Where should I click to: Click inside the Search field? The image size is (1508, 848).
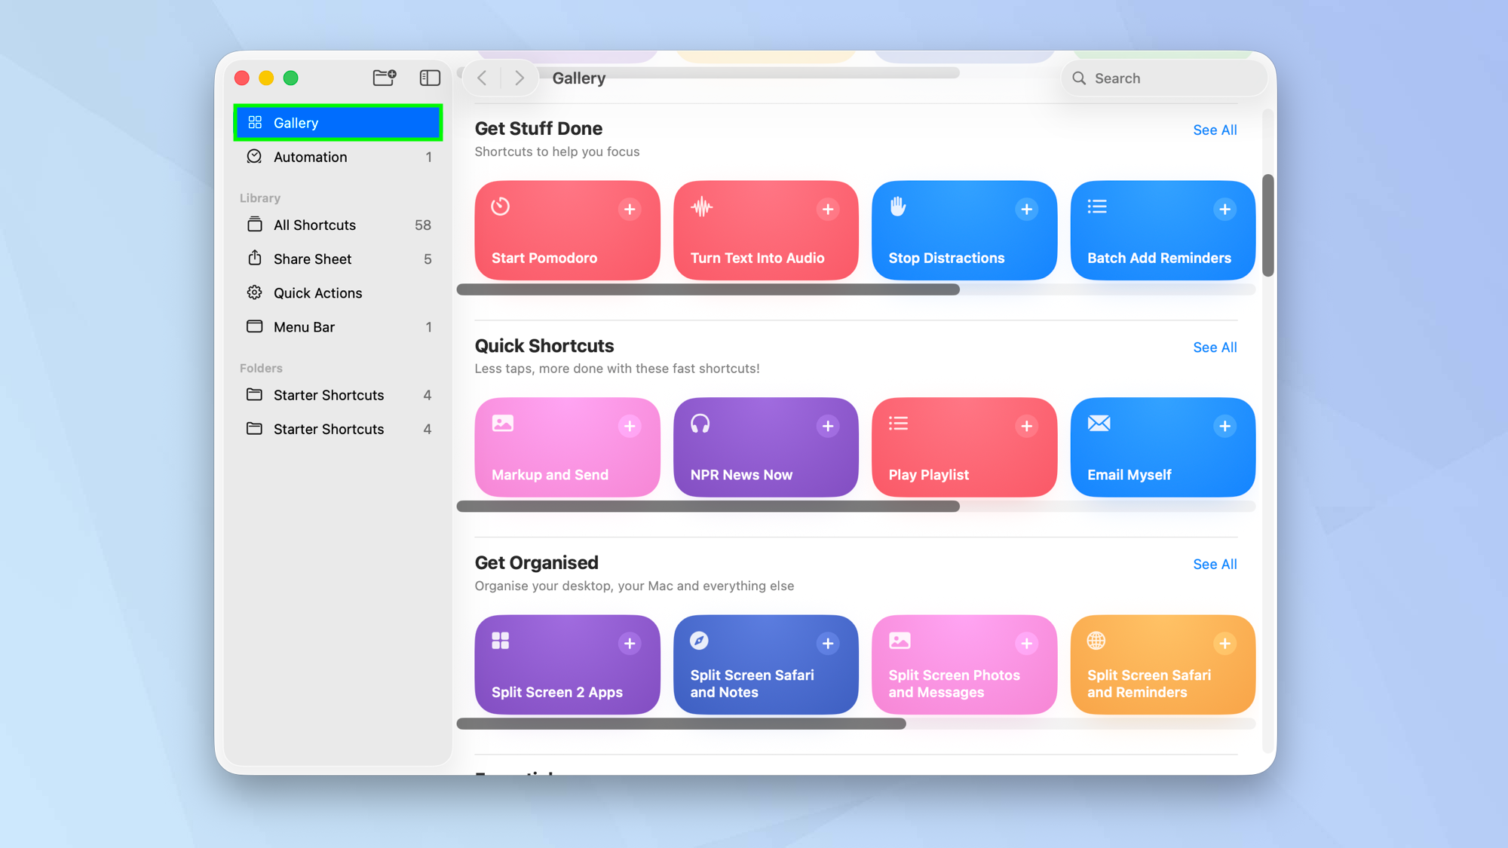1163,78
